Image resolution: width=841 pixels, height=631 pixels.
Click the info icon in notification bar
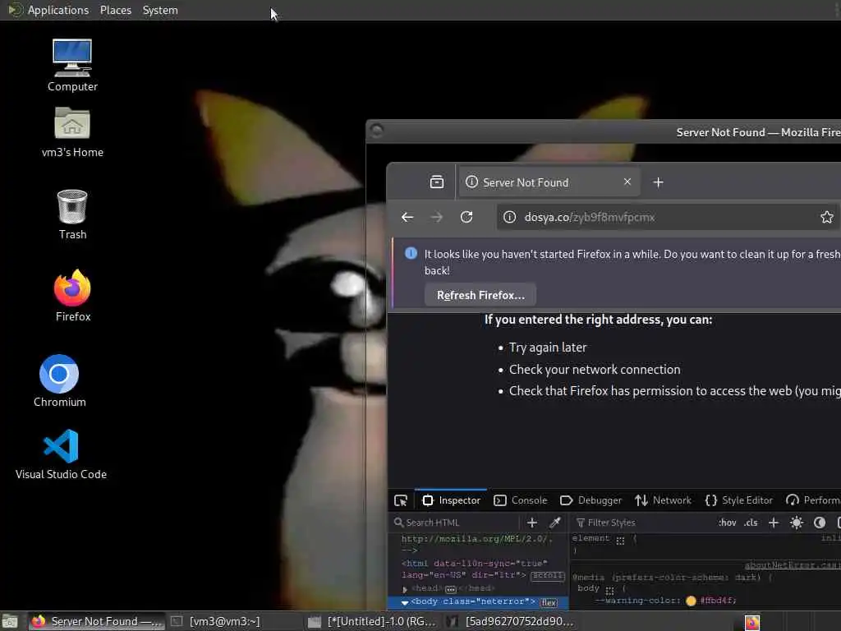[411, 253]
